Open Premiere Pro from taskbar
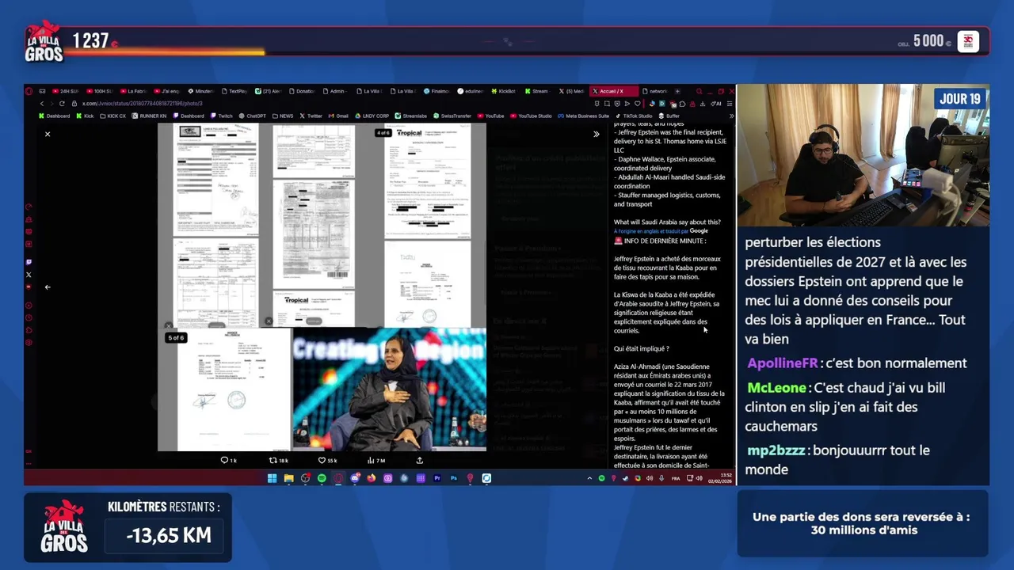The height and width of the screenshot is (570, 1014). (x=436, y=478)
